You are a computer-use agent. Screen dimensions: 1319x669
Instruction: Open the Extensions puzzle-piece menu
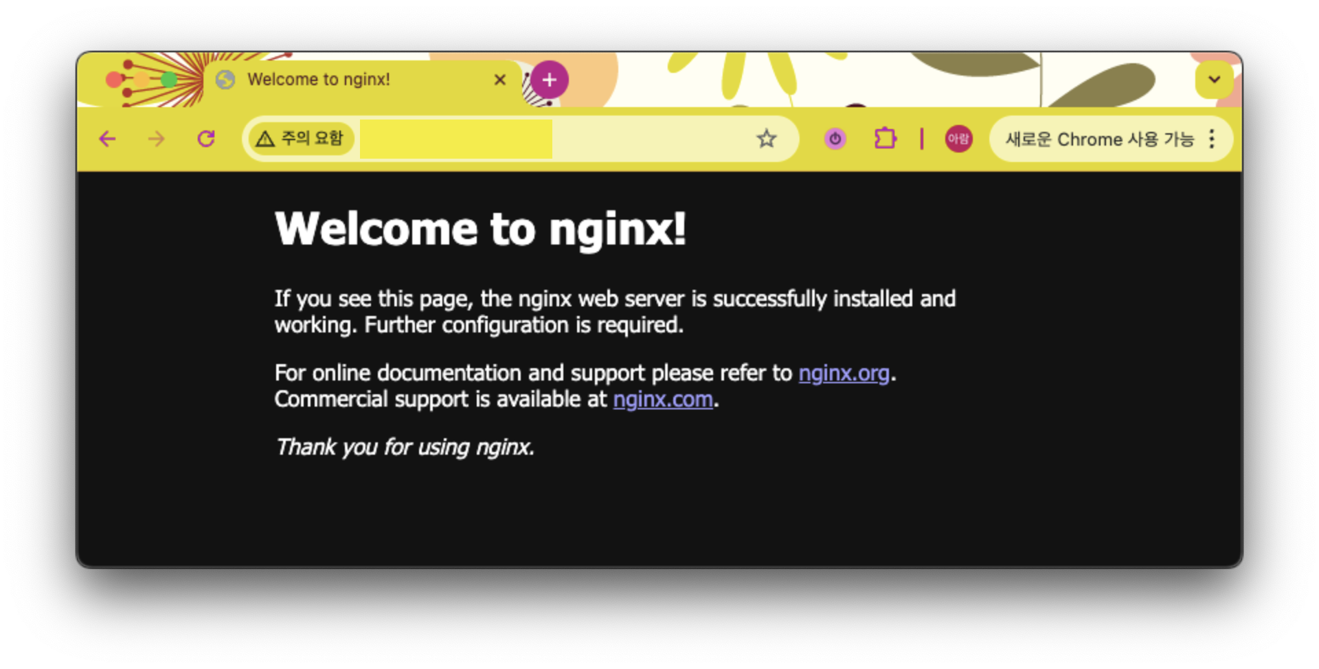click(885, 139)
